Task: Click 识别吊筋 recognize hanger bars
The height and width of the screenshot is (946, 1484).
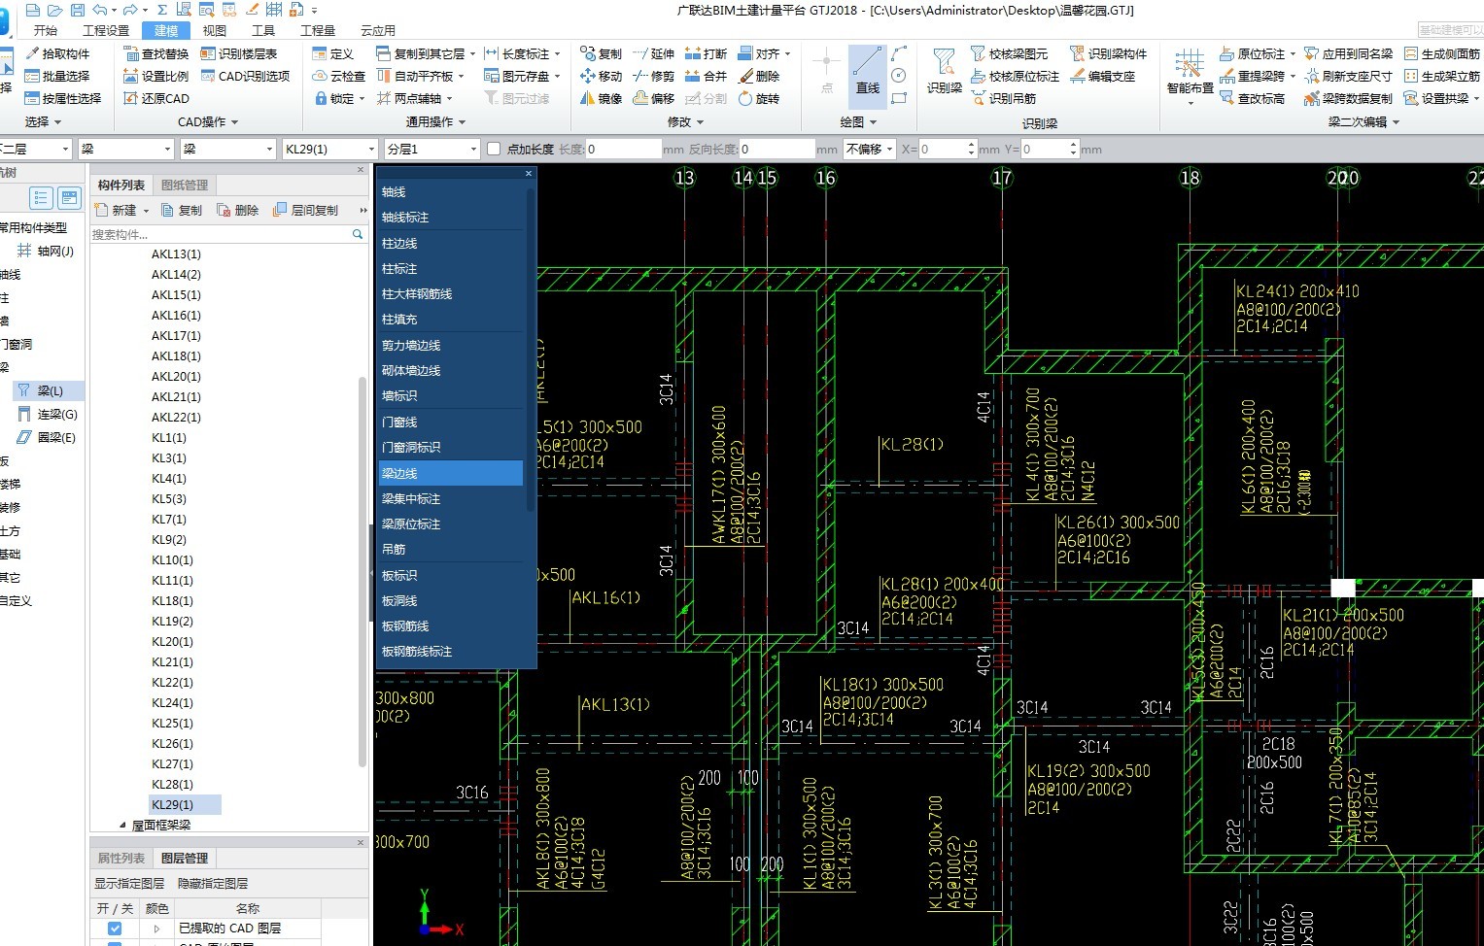Action: (x=1003, y=98)
